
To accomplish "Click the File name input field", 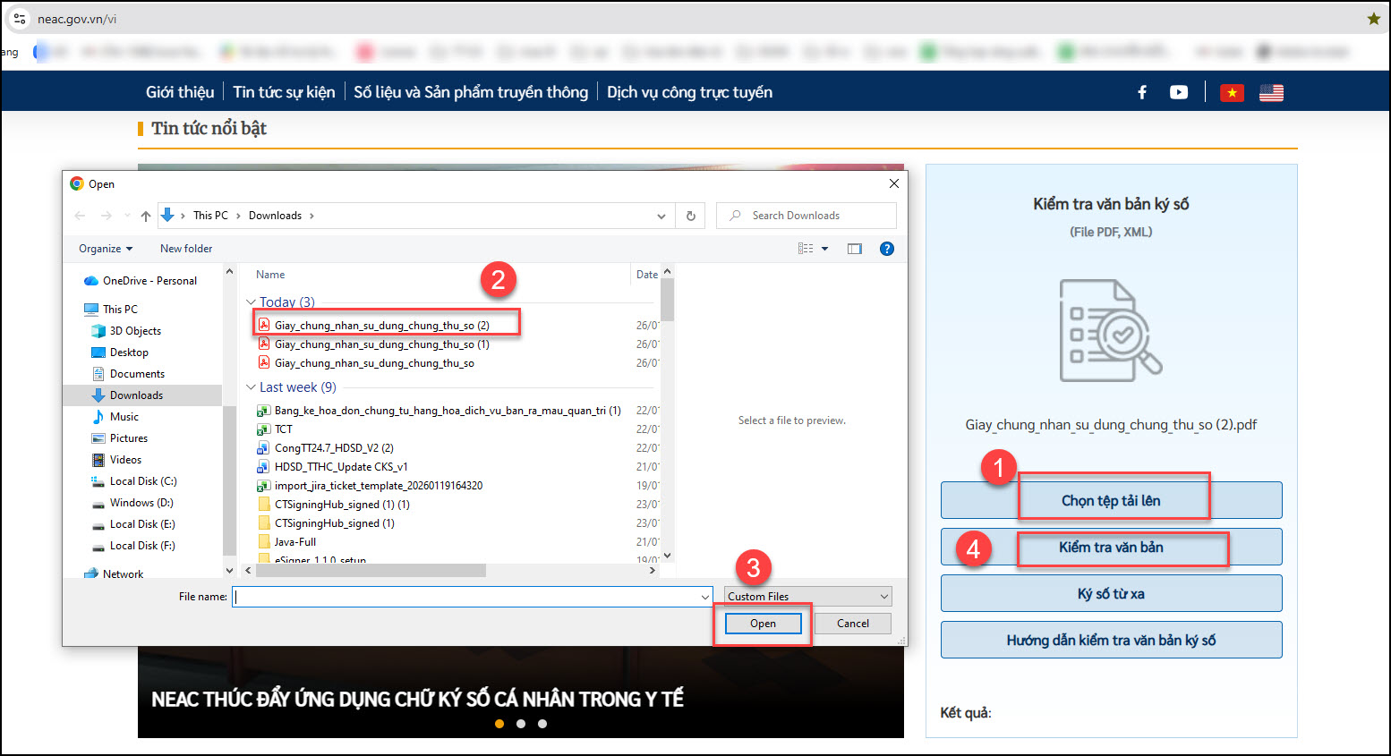I will pos(465,597).
